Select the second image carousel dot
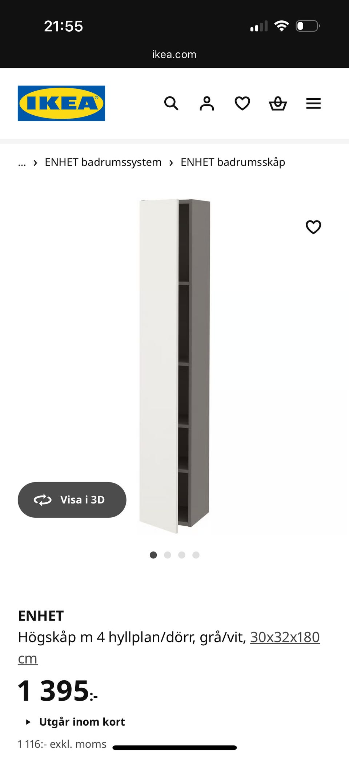Image resolution: width=349 pixels, height=757 pixels. [x=168, y=555]
